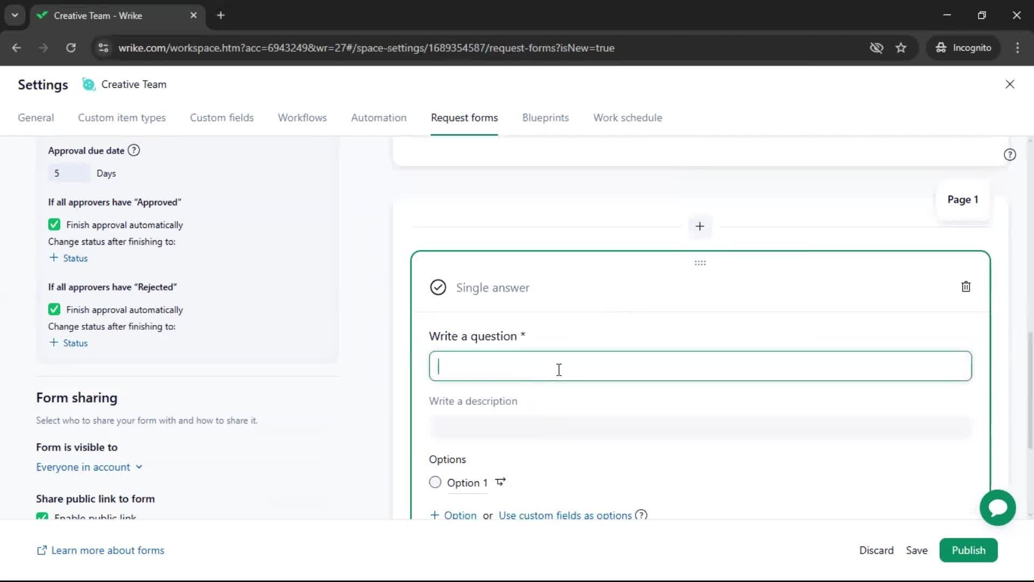Open help icon for custom fields as options

[641, 515]
